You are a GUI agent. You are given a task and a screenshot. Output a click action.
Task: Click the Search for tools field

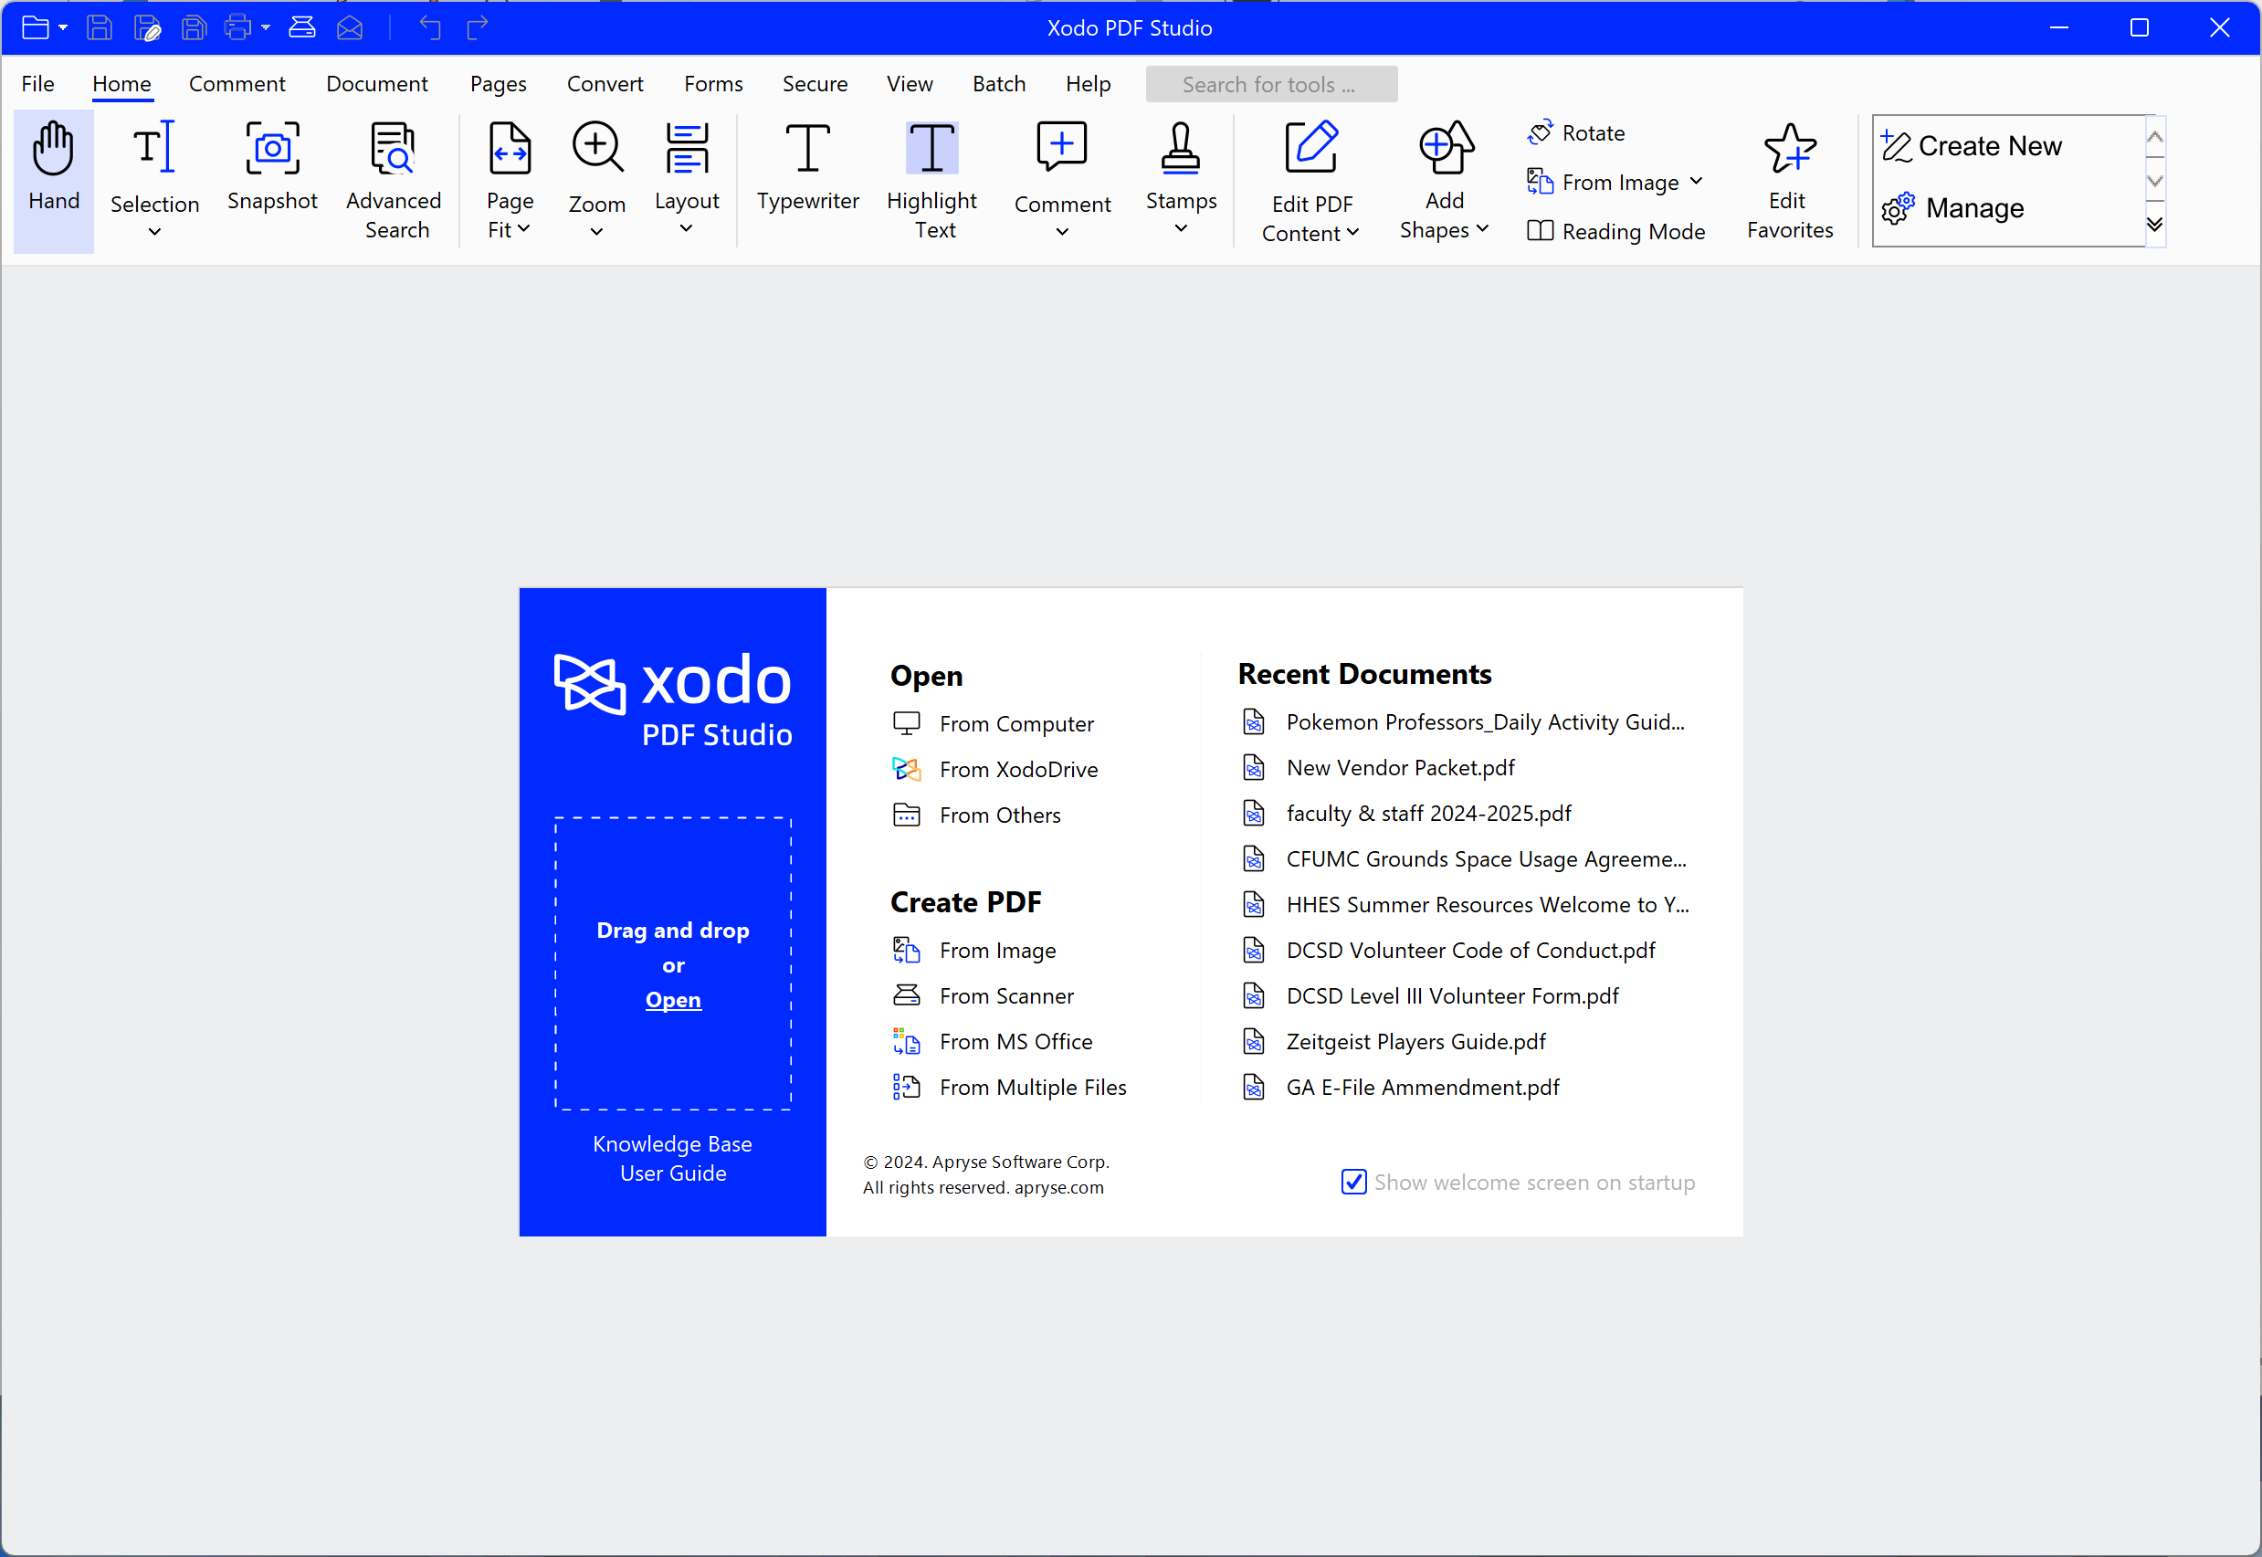click(x=1269, y=84)
